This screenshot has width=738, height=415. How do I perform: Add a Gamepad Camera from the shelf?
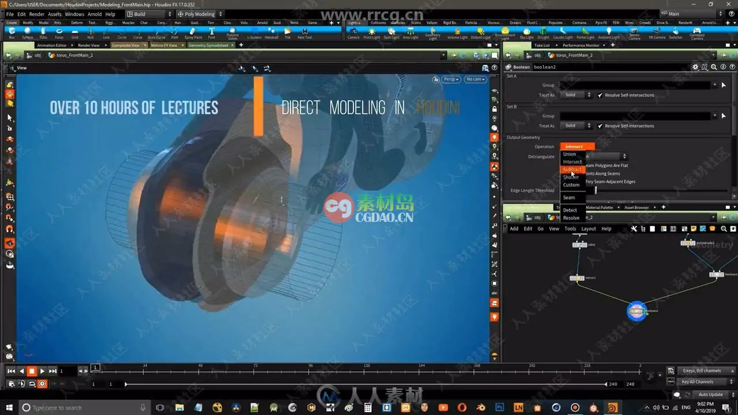696,34
